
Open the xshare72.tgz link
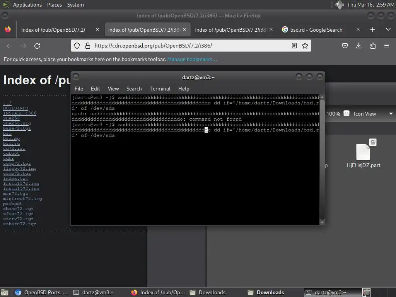[20, 224]
